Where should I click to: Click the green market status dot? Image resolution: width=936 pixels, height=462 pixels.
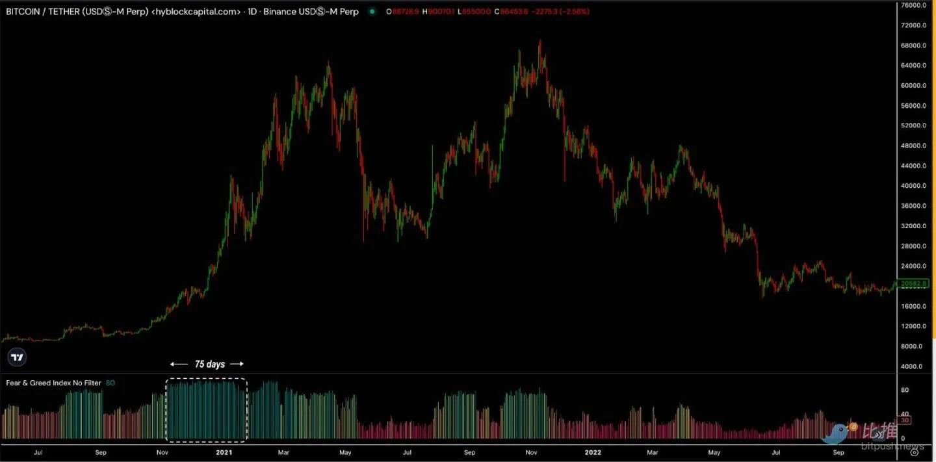coord(372,12)
